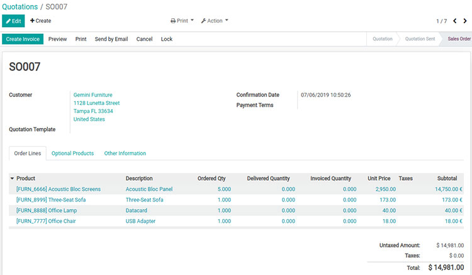Go to the previous record arrow
This screenshot has width=472, height=275.
(455, 21)
